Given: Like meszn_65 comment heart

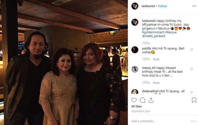Looking at the screenshot, I should pos(192,69).
